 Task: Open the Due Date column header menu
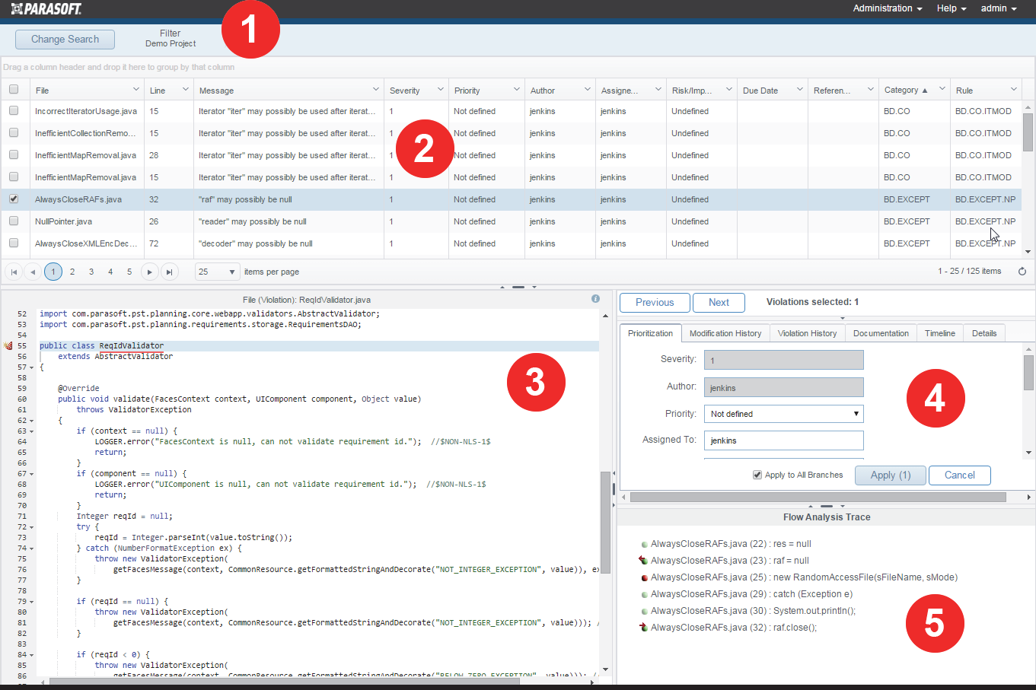(800, 90)
